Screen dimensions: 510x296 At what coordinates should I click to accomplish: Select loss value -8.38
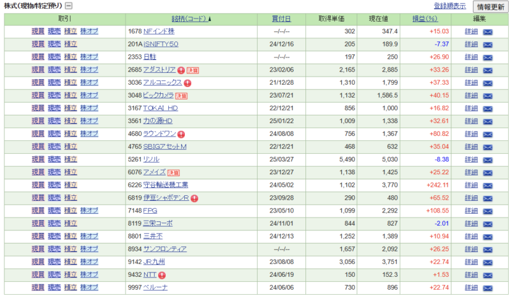point(442,159)
